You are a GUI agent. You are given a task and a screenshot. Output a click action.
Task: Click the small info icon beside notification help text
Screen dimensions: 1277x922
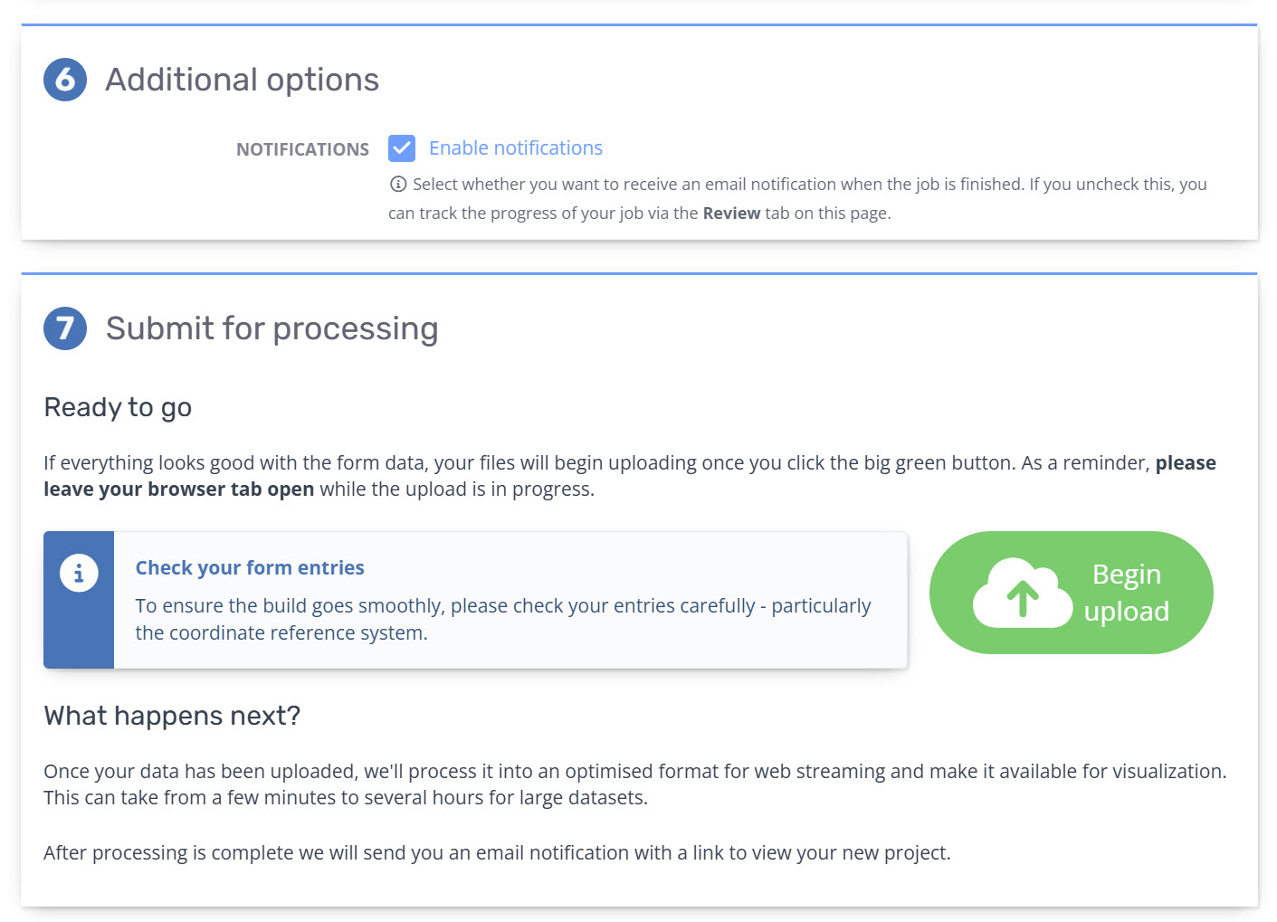pos(398,185)
